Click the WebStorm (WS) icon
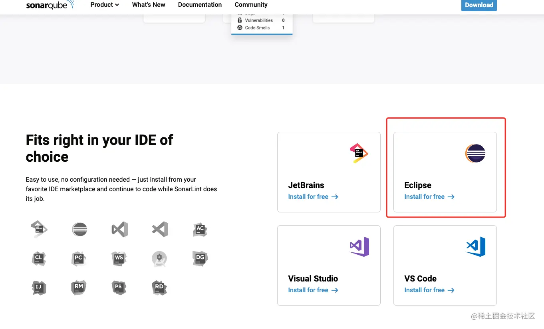The width and height of the screenshot is (544, 329). tap(120, 258)
